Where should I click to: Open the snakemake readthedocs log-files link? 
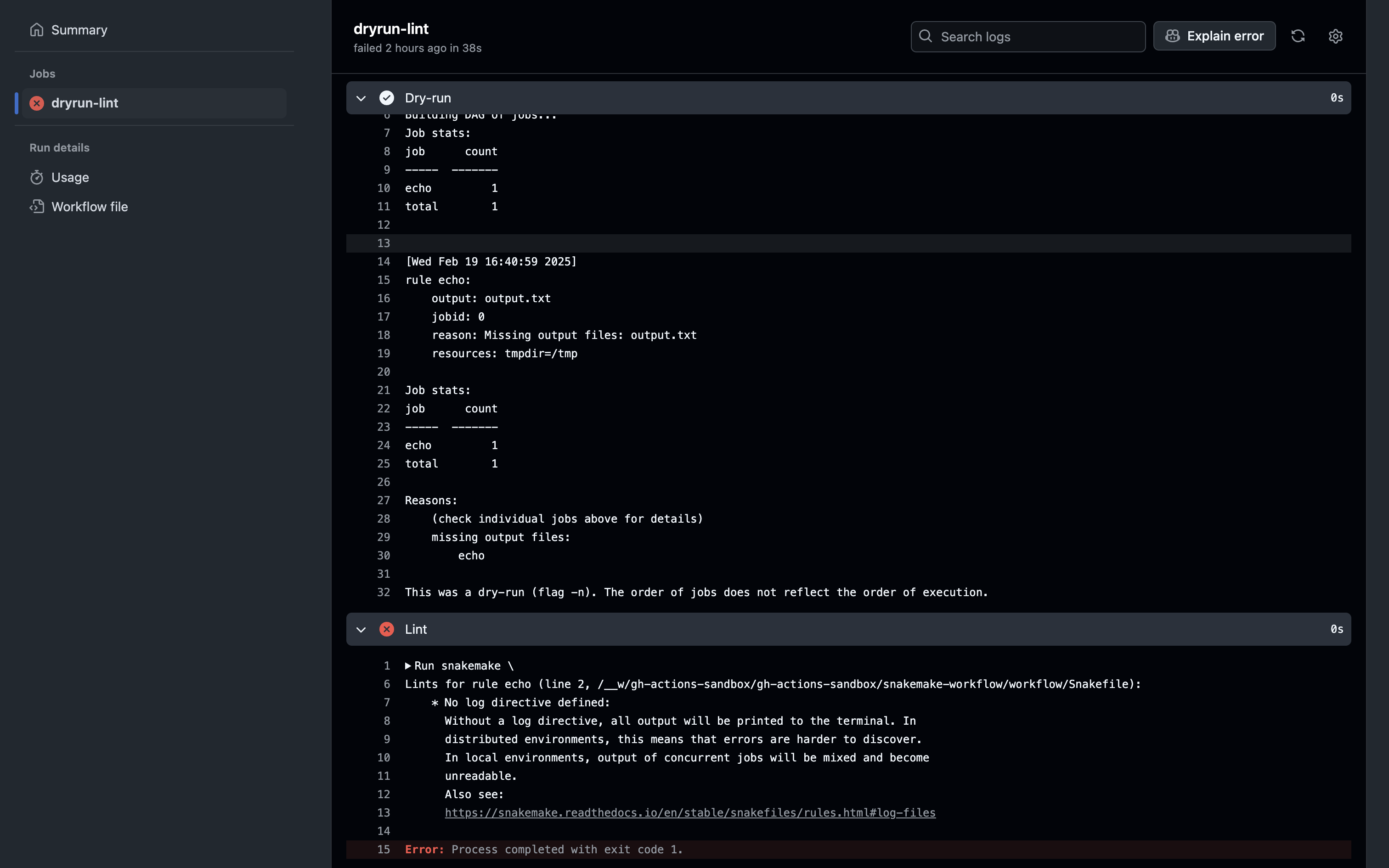click(690, 813)
